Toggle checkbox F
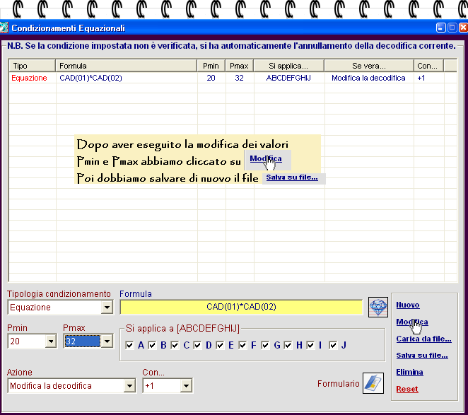468x415 pixels. (x=242, y=346)
